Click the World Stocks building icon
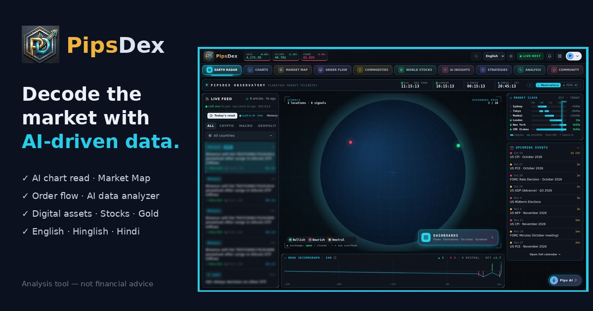 coord(401,70)
